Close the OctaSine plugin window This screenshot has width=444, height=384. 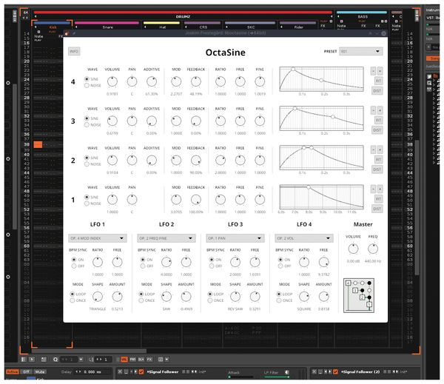pos(383,33)
